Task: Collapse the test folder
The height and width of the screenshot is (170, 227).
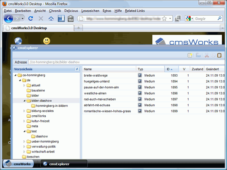Action: [25, 131]
